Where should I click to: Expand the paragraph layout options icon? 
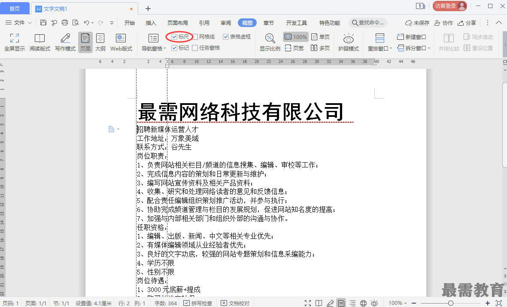(114, 129)
